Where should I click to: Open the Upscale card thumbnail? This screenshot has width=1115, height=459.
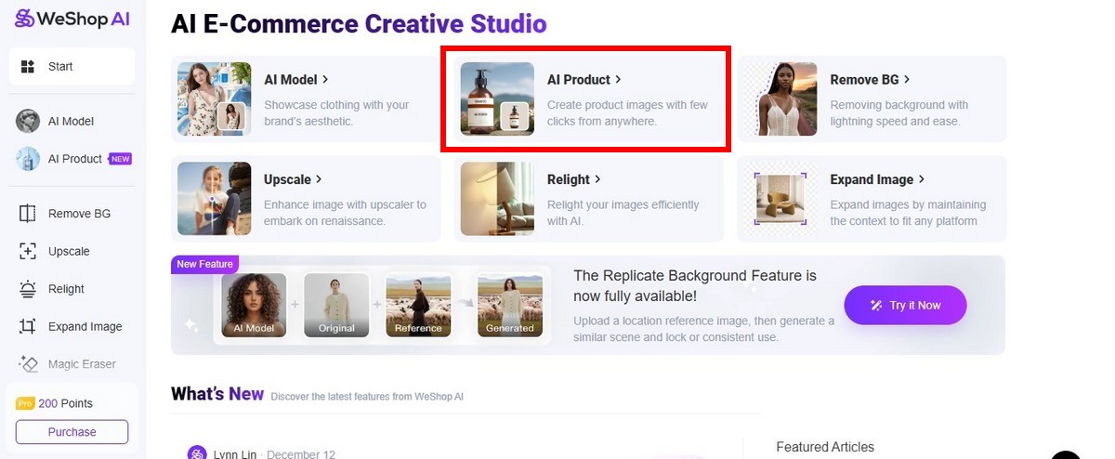pos(215,199)
